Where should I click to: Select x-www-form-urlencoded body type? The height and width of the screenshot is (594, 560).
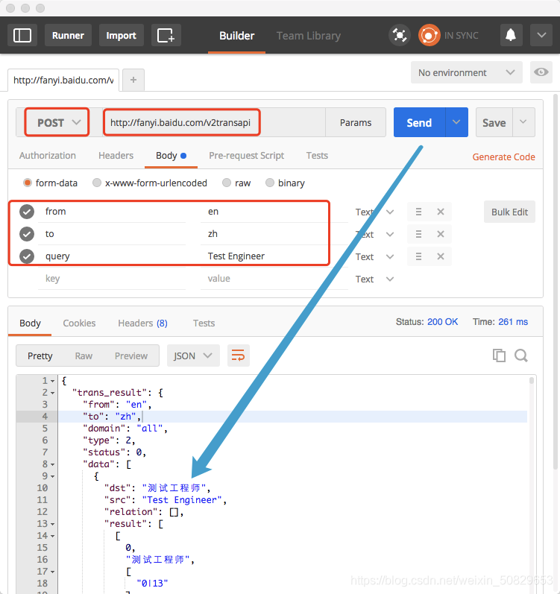tap(97, 183)
